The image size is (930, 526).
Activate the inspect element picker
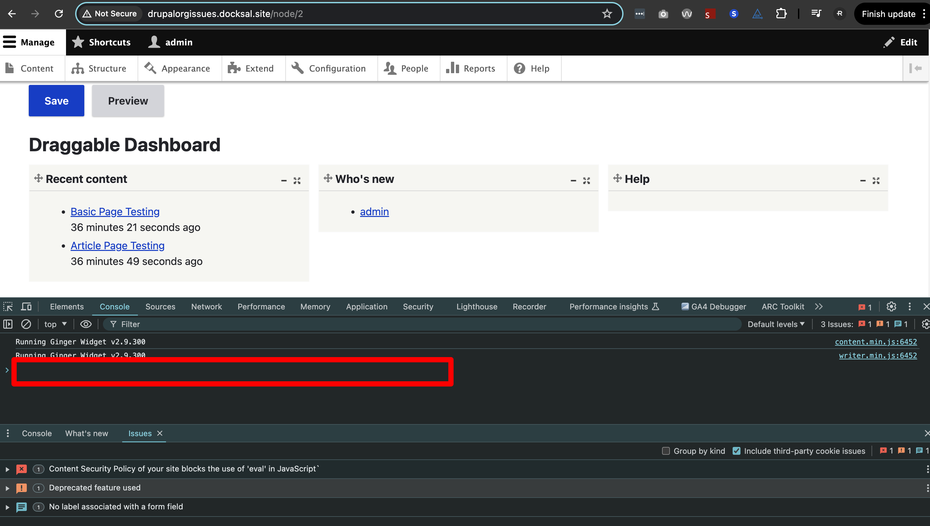(8, 307)
